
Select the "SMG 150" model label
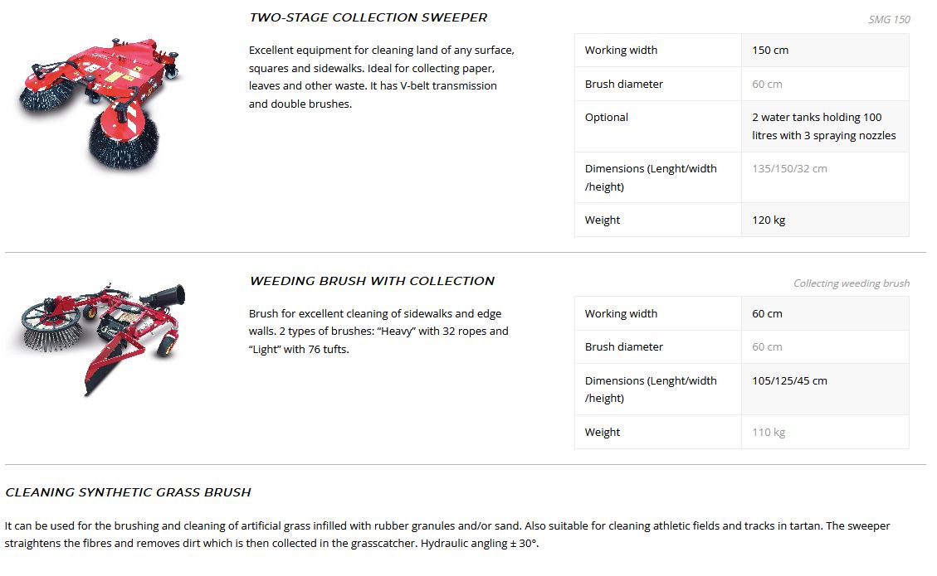(889, 20)
